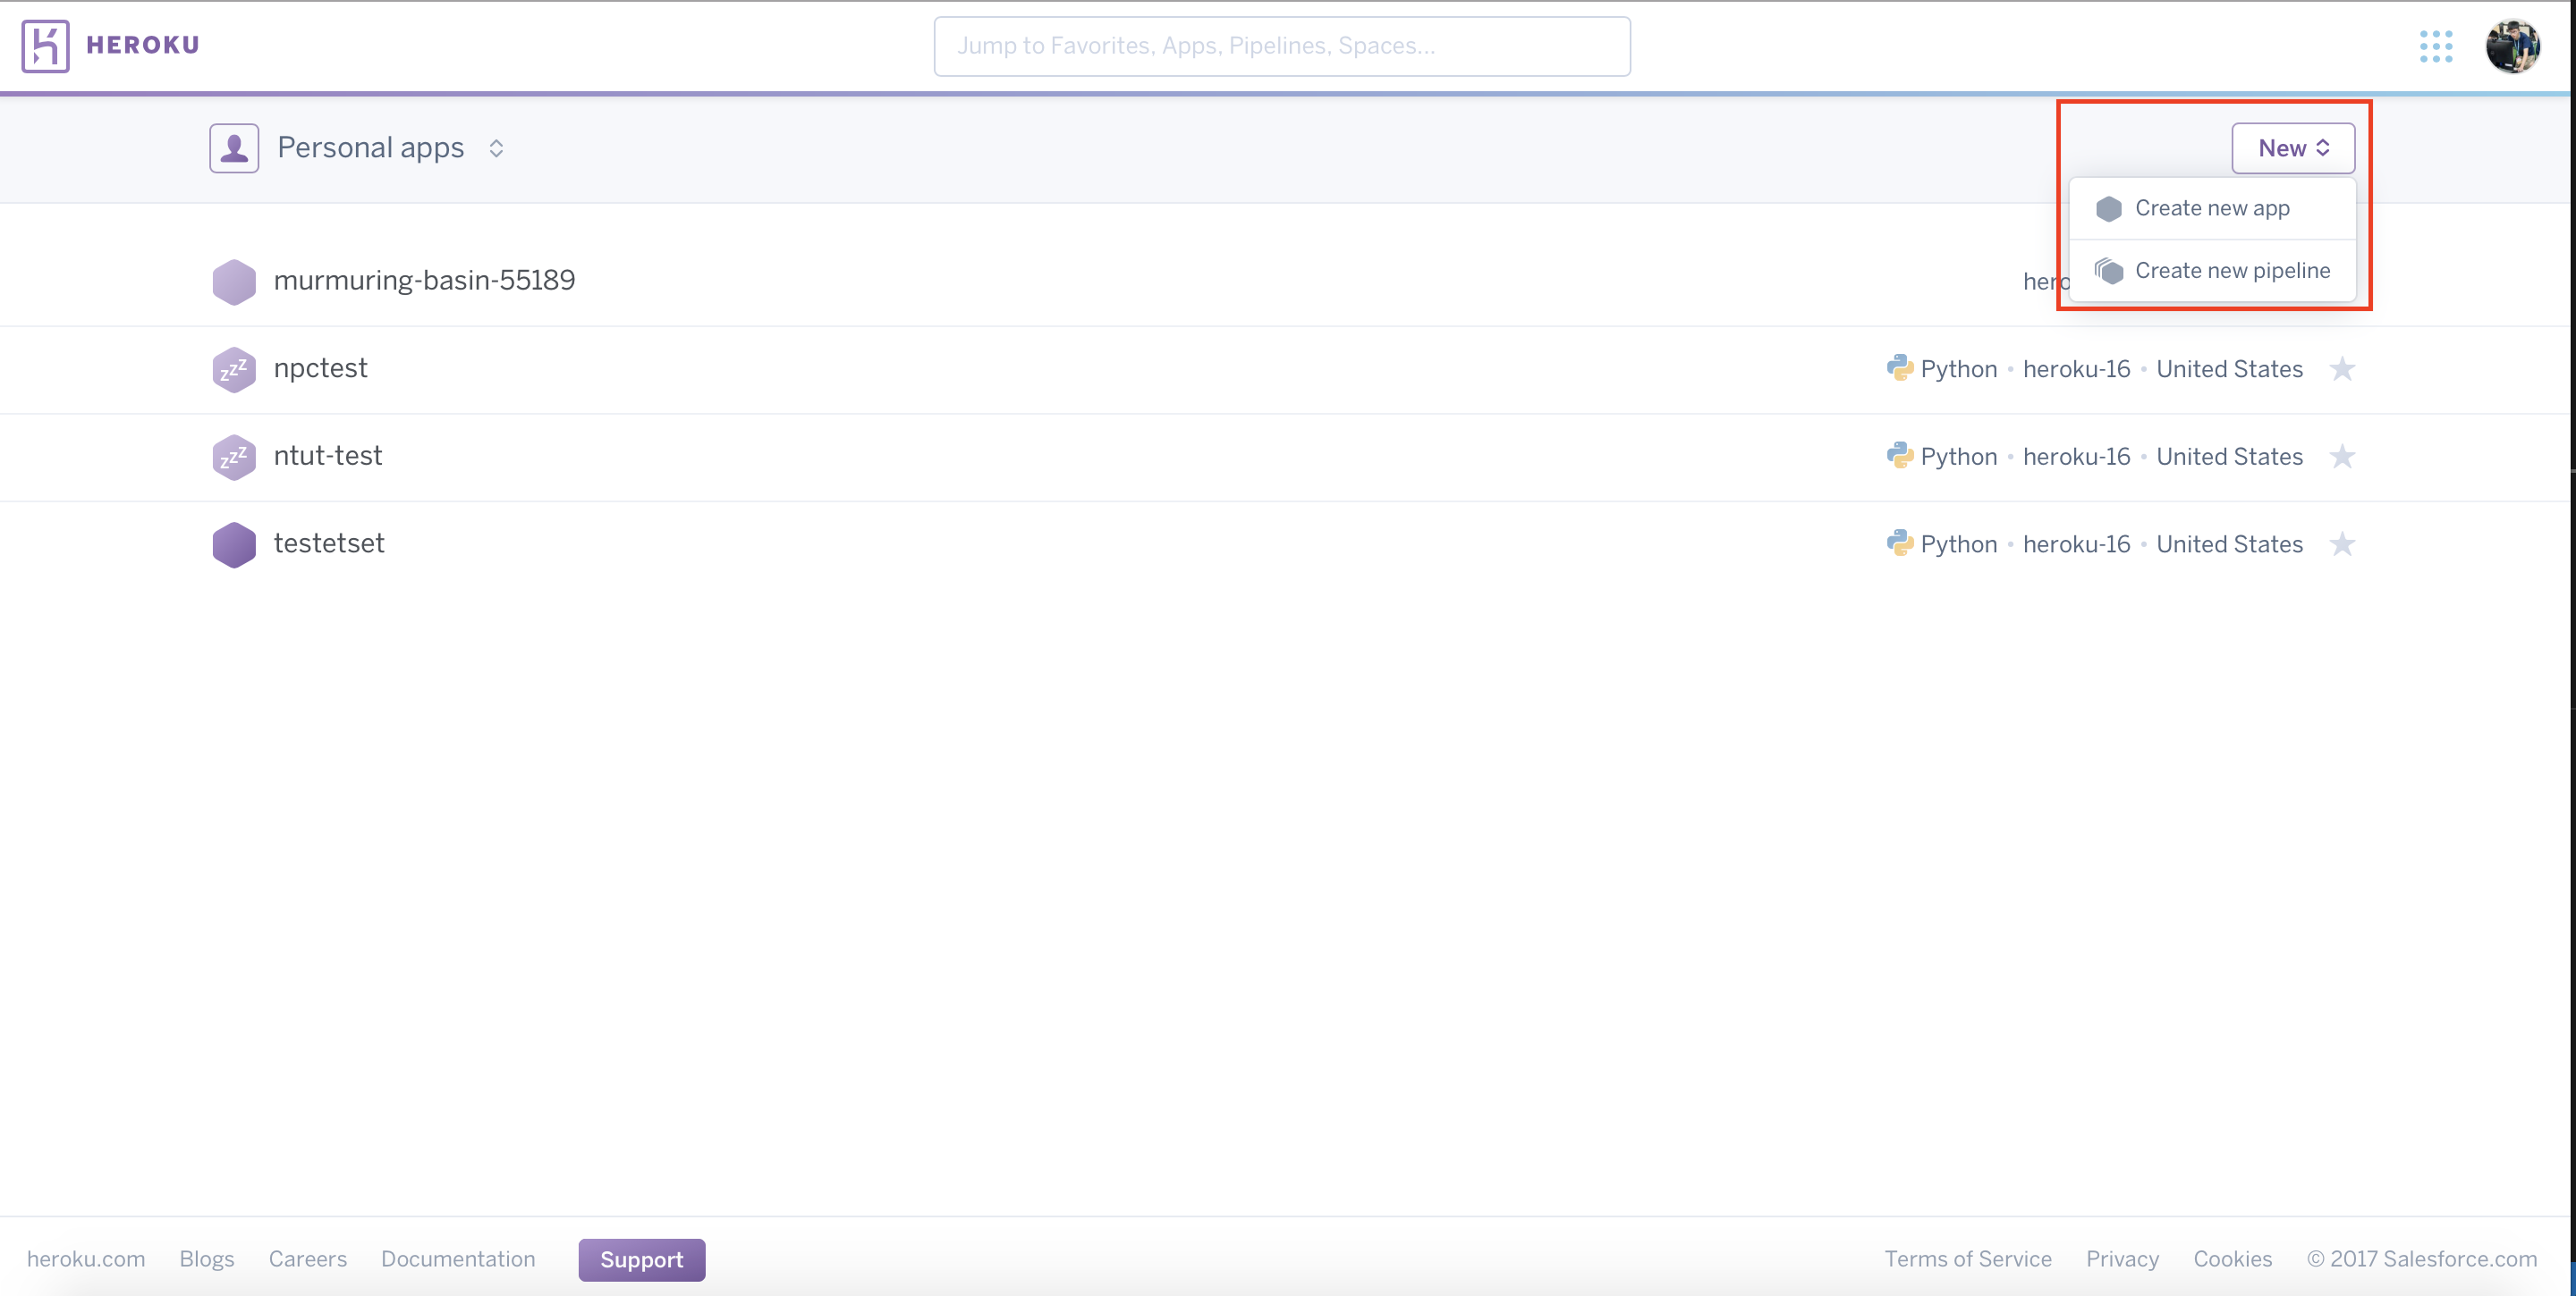Click sleeping ntut-test app hexagon icon
The image size is (2576, 1296).
pyautogui.click(x=234, y=457)
